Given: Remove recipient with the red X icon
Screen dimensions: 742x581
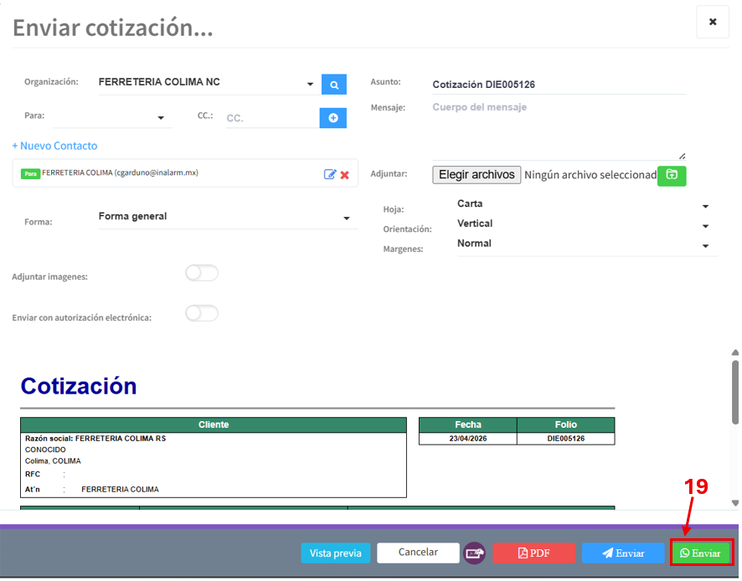Looking at the screenshot, I should 344,174.
